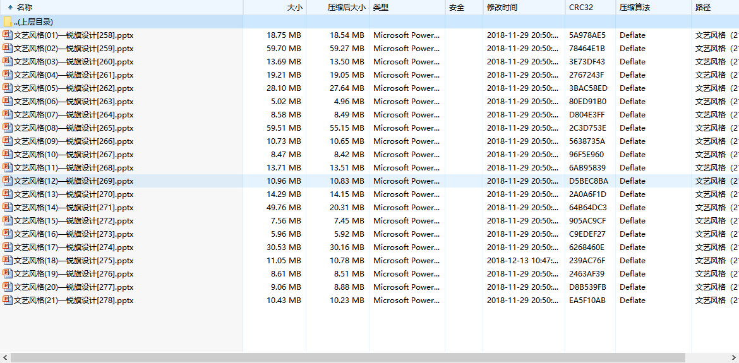
Task: Select PowerPoint icon of 文艺风格(03) file
Action: click(x=7, y=61)
